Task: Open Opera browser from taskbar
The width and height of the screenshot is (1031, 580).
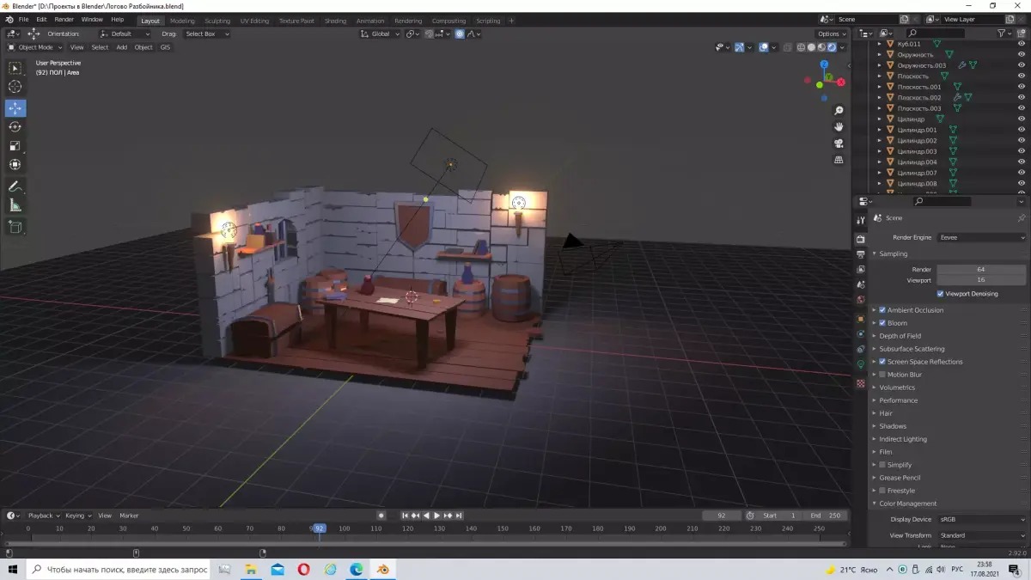Action: [x=304, y=569]
